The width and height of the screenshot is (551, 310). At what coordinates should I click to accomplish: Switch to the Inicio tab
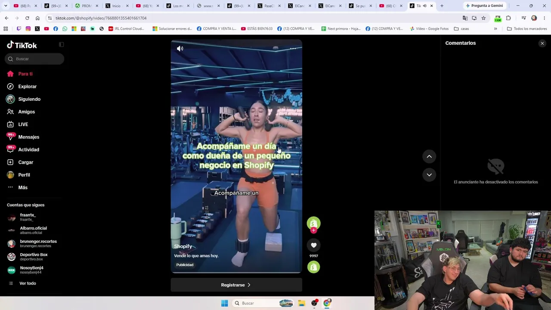point(117,6)
